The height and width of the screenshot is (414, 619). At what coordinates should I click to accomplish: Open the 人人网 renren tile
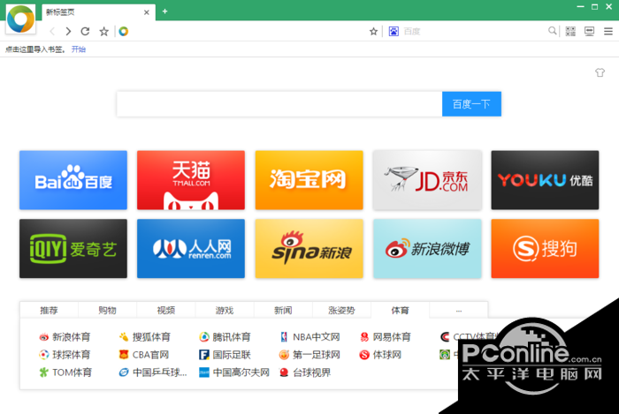(191, 249)
